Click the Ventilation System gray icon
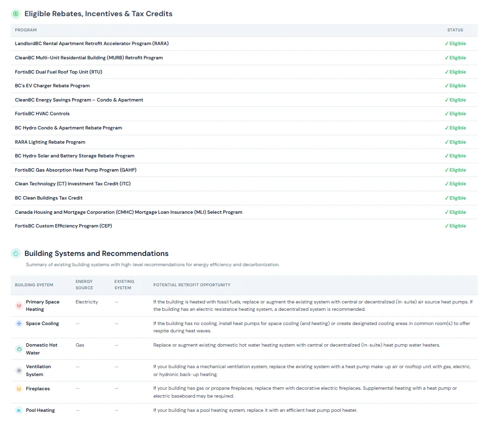 tap(19, 371)
